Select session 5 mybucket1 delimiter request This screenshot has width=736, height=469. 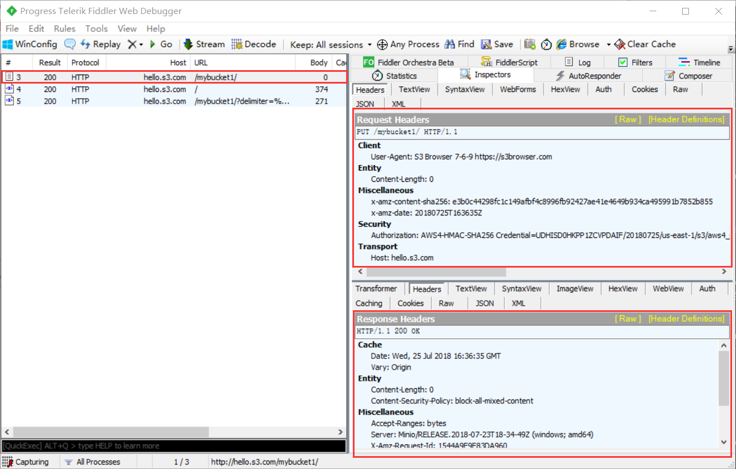tap(173, 101)
